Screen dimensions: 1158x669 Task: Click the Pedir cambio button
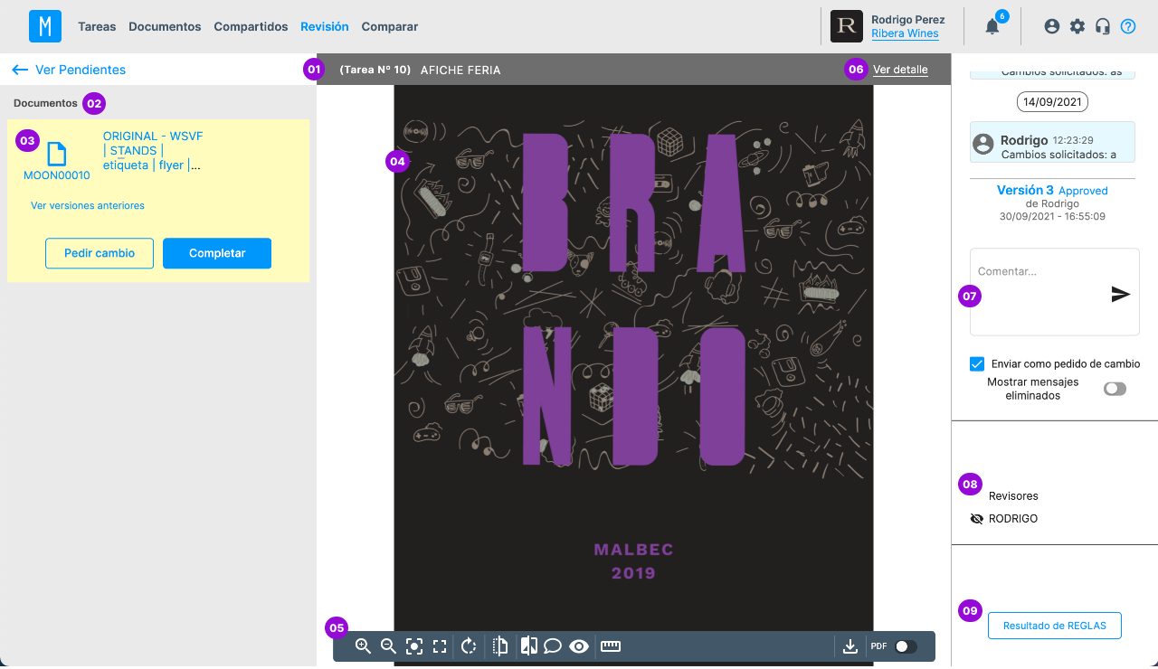coord(100,253)
